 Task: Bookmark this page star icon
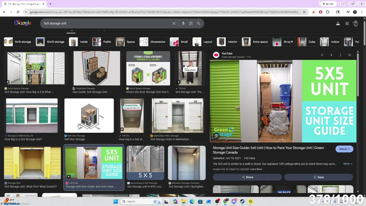(x=304, y=12)
